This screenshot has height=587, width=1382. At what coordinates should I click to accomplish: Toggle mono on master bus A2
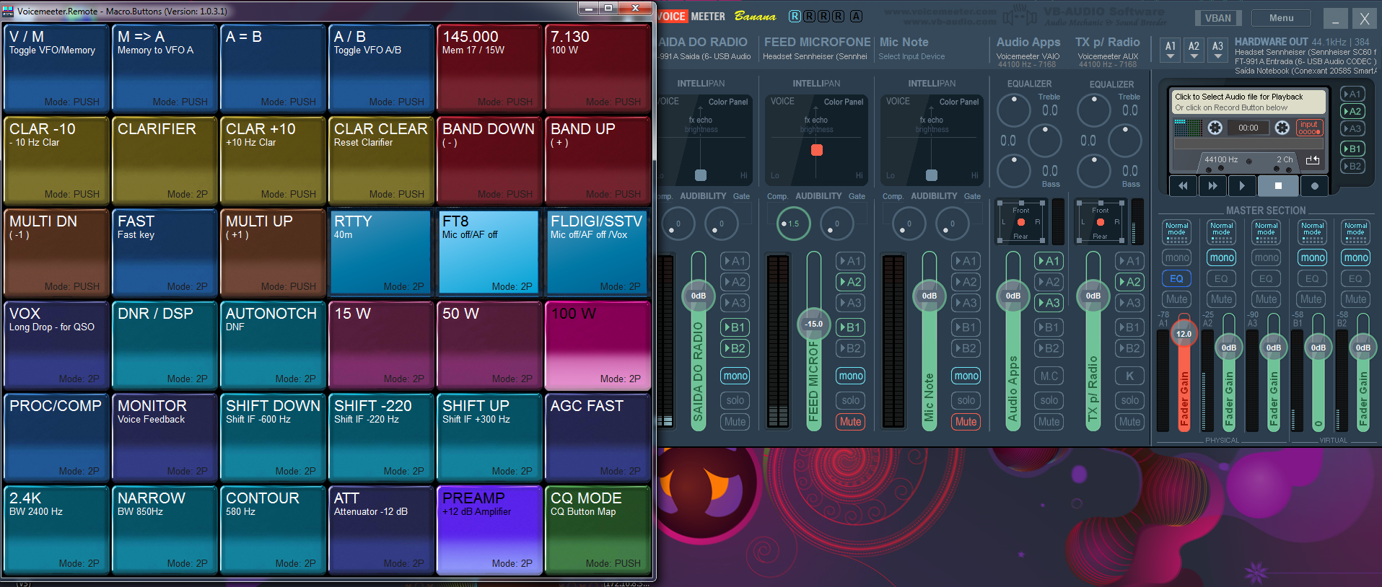click(x=1222, y=257)
